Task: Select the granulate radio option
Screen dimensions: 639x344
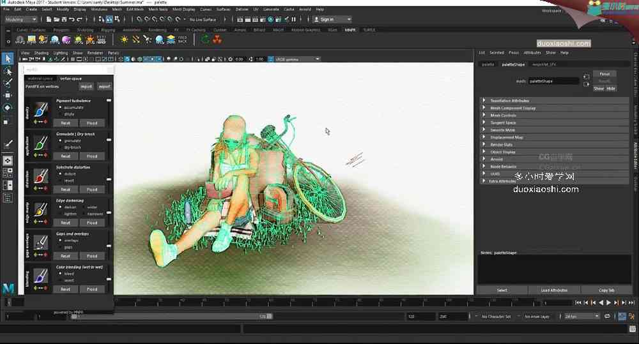Action: pyautogui.click(x=61, y=141)
